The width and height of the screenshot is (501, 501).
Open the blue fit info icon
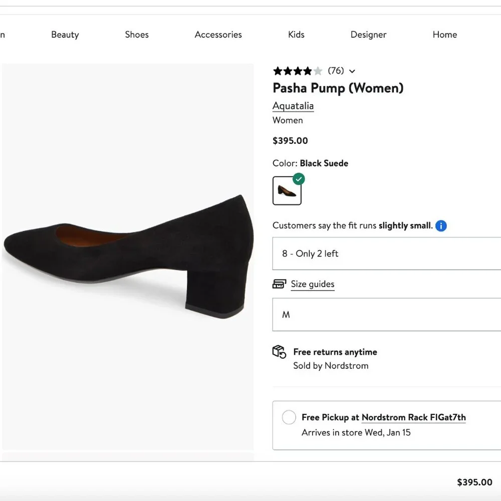point(441,226)
